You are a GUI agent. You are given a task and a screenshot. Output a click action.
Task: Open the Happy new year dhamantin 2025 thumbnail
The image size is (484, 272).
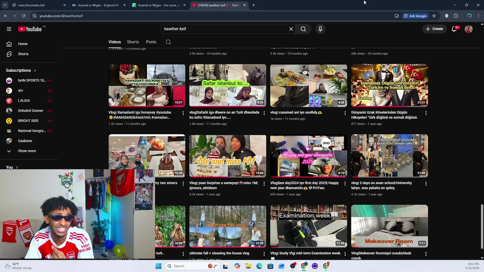pos(309,156)
